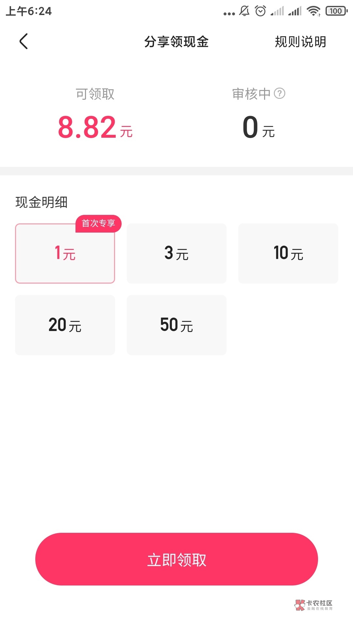The width and height of the screenshot is (353, 628).
Task: Choose the 20元 withdrawal amount
Action: (65, 325)
